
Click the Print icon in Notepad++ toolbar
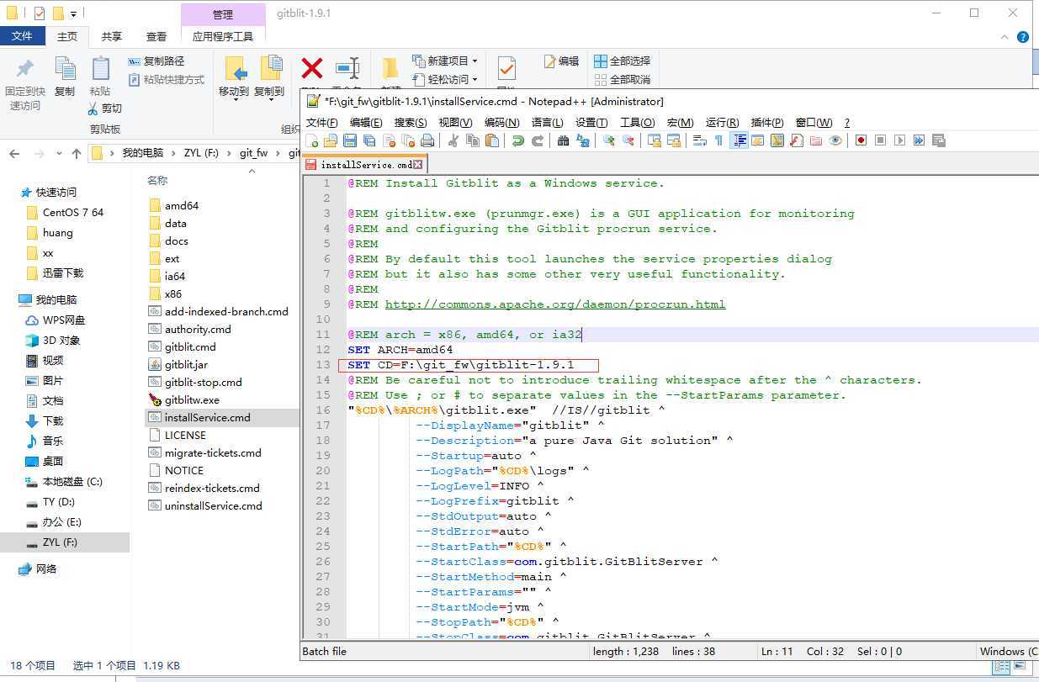point(427,140)
